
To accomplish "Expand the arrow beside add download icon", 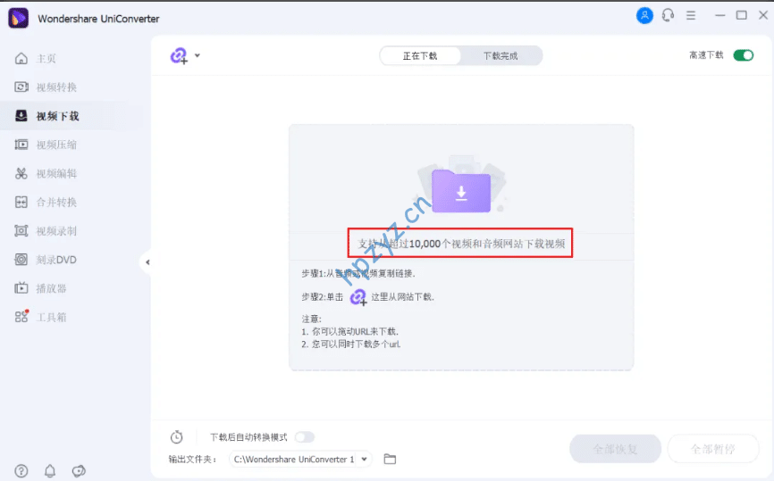I will (198, 55).
